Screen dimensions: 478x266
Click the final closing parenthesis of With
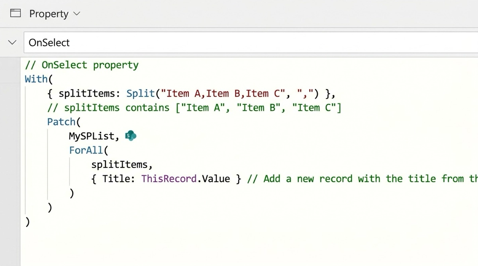[27, 222]
